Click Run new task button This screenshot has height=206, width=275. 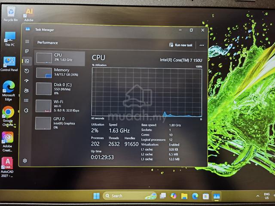pos(181,45)
